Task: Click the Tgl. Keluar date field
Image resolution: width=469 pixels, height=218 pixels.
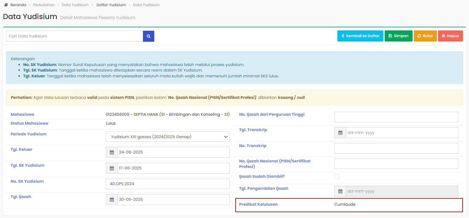Action: [173, 152]
